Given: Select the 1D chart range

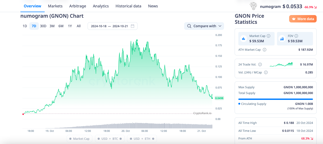Looking at the screenshot, I should [25, 26].
